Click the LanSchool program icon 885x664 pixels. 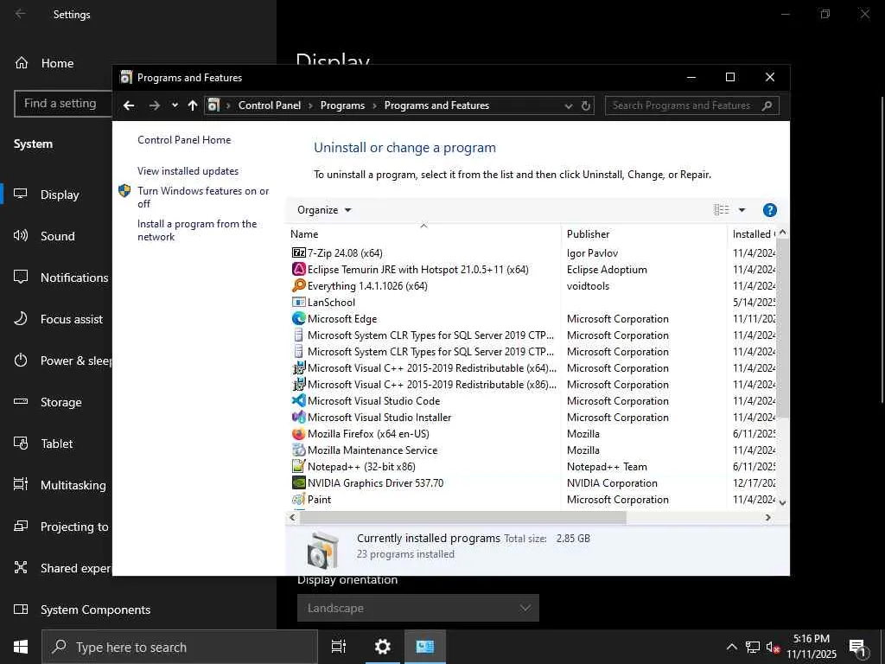coord(298,302)
